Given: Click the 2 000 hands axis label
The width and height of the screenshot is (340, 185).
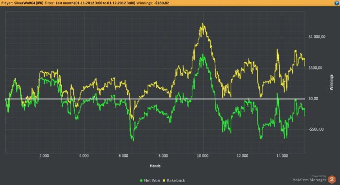Looking at the screenshot, I should [44, 156].
